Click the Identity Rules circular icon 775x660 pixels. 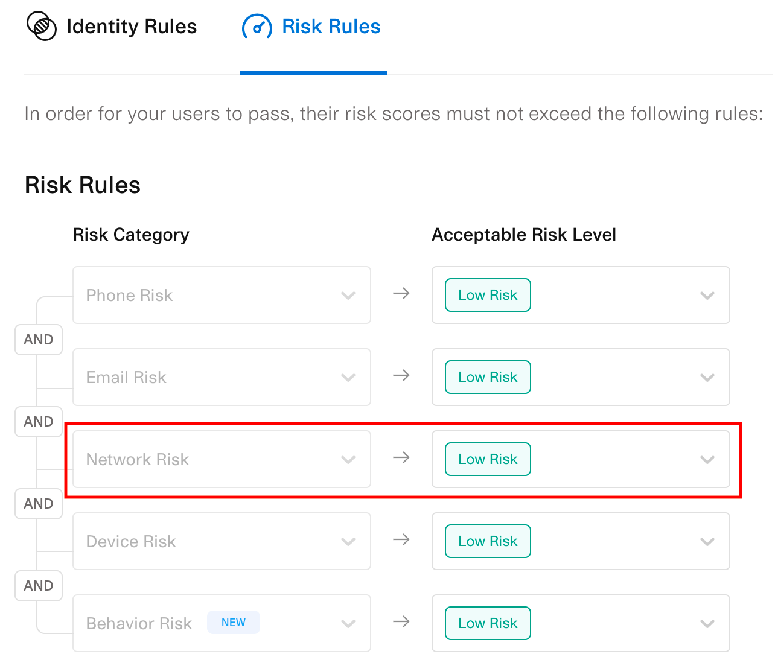click(40, 26)
